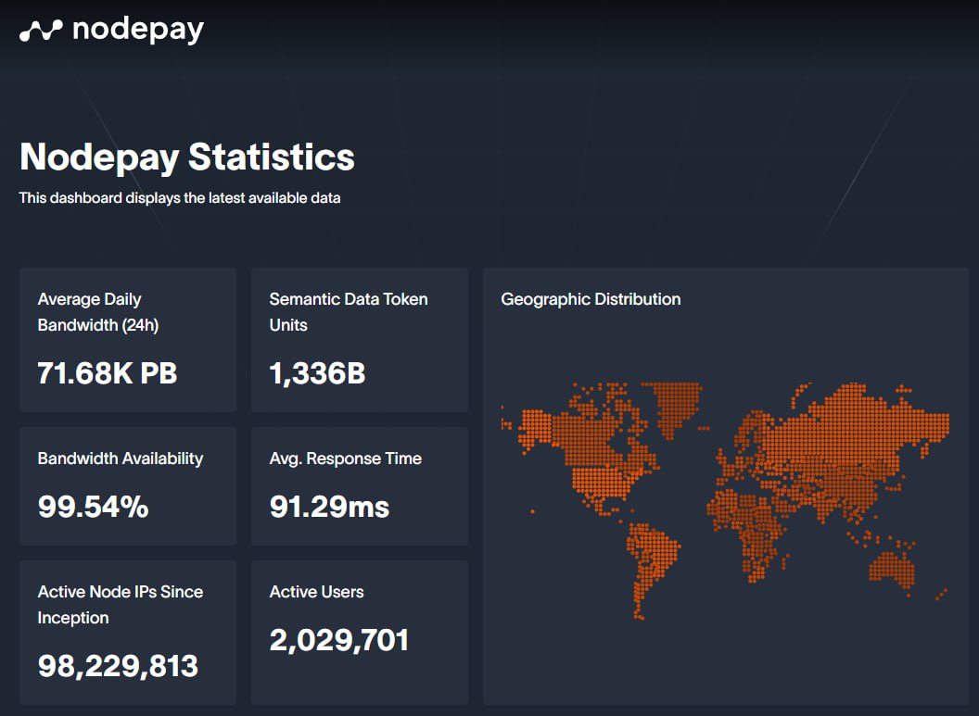Select the 91.29ms response value
The width and height of the screenshot is (979, 716).
pyautogui.click(x=329, y=507)
